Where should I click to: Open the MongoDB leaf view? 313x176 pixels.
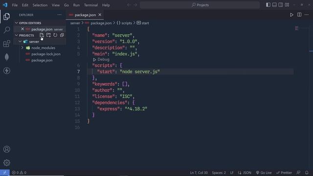[x=6, y=57]
